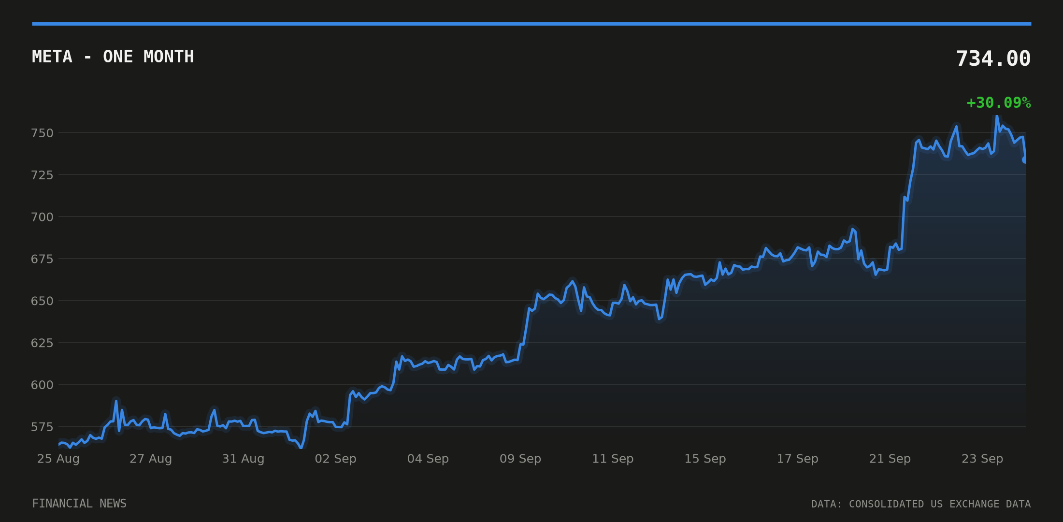The width and height of the screenshot is (1063, 522).
Task: Click the 600 y-axis label
Action: pos(42,385)
